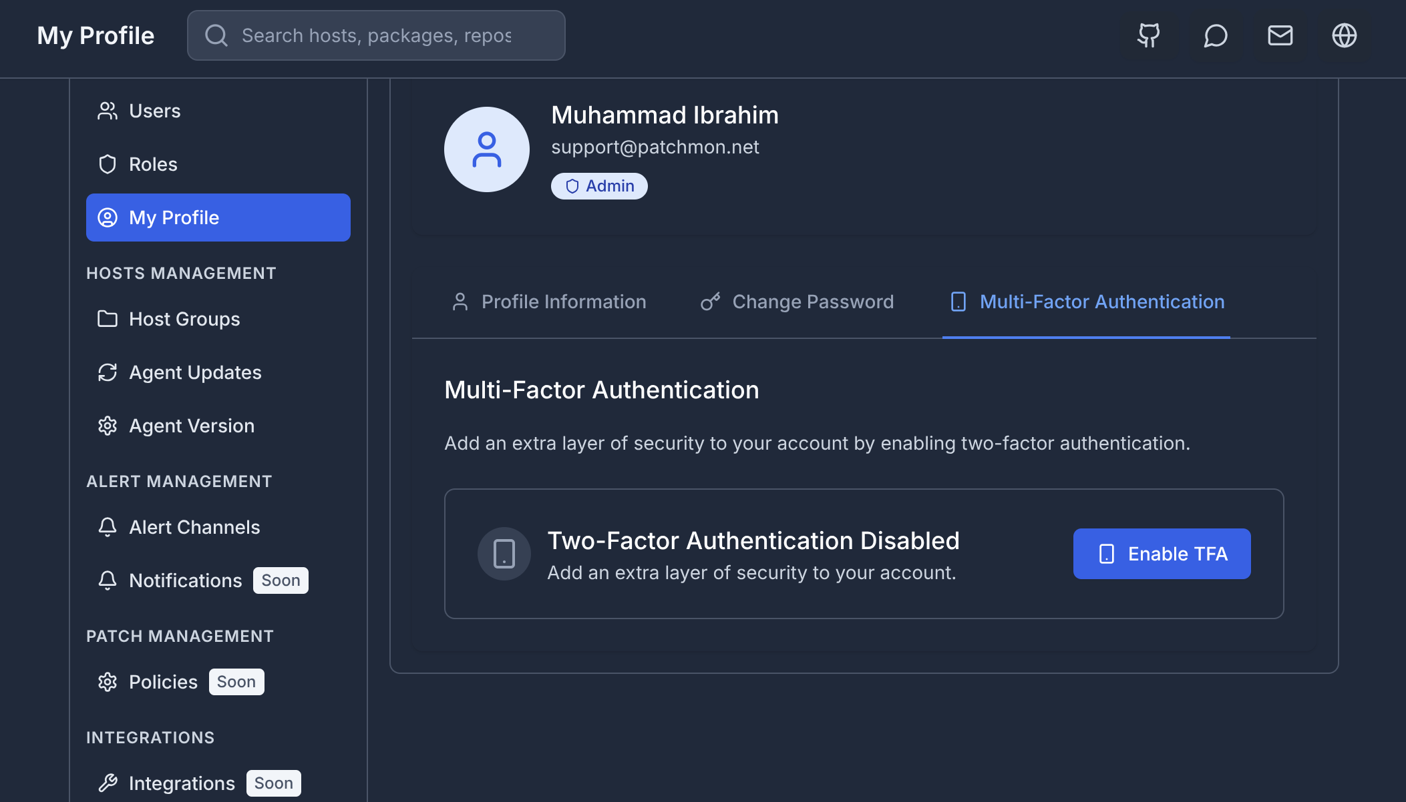Click the Notifications sidebar item
Screen dimensions: 1406x802
[185, 580]
